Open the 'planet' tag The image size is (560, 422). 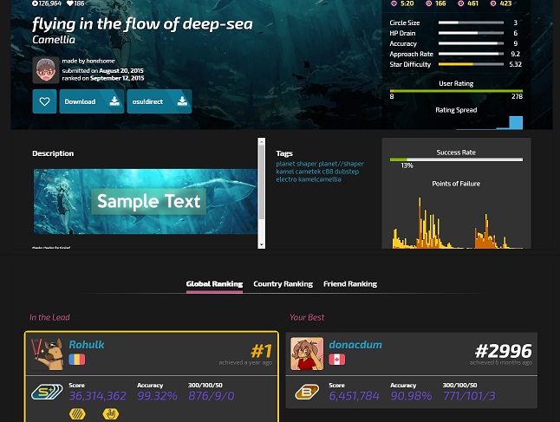tap(285, 164)
